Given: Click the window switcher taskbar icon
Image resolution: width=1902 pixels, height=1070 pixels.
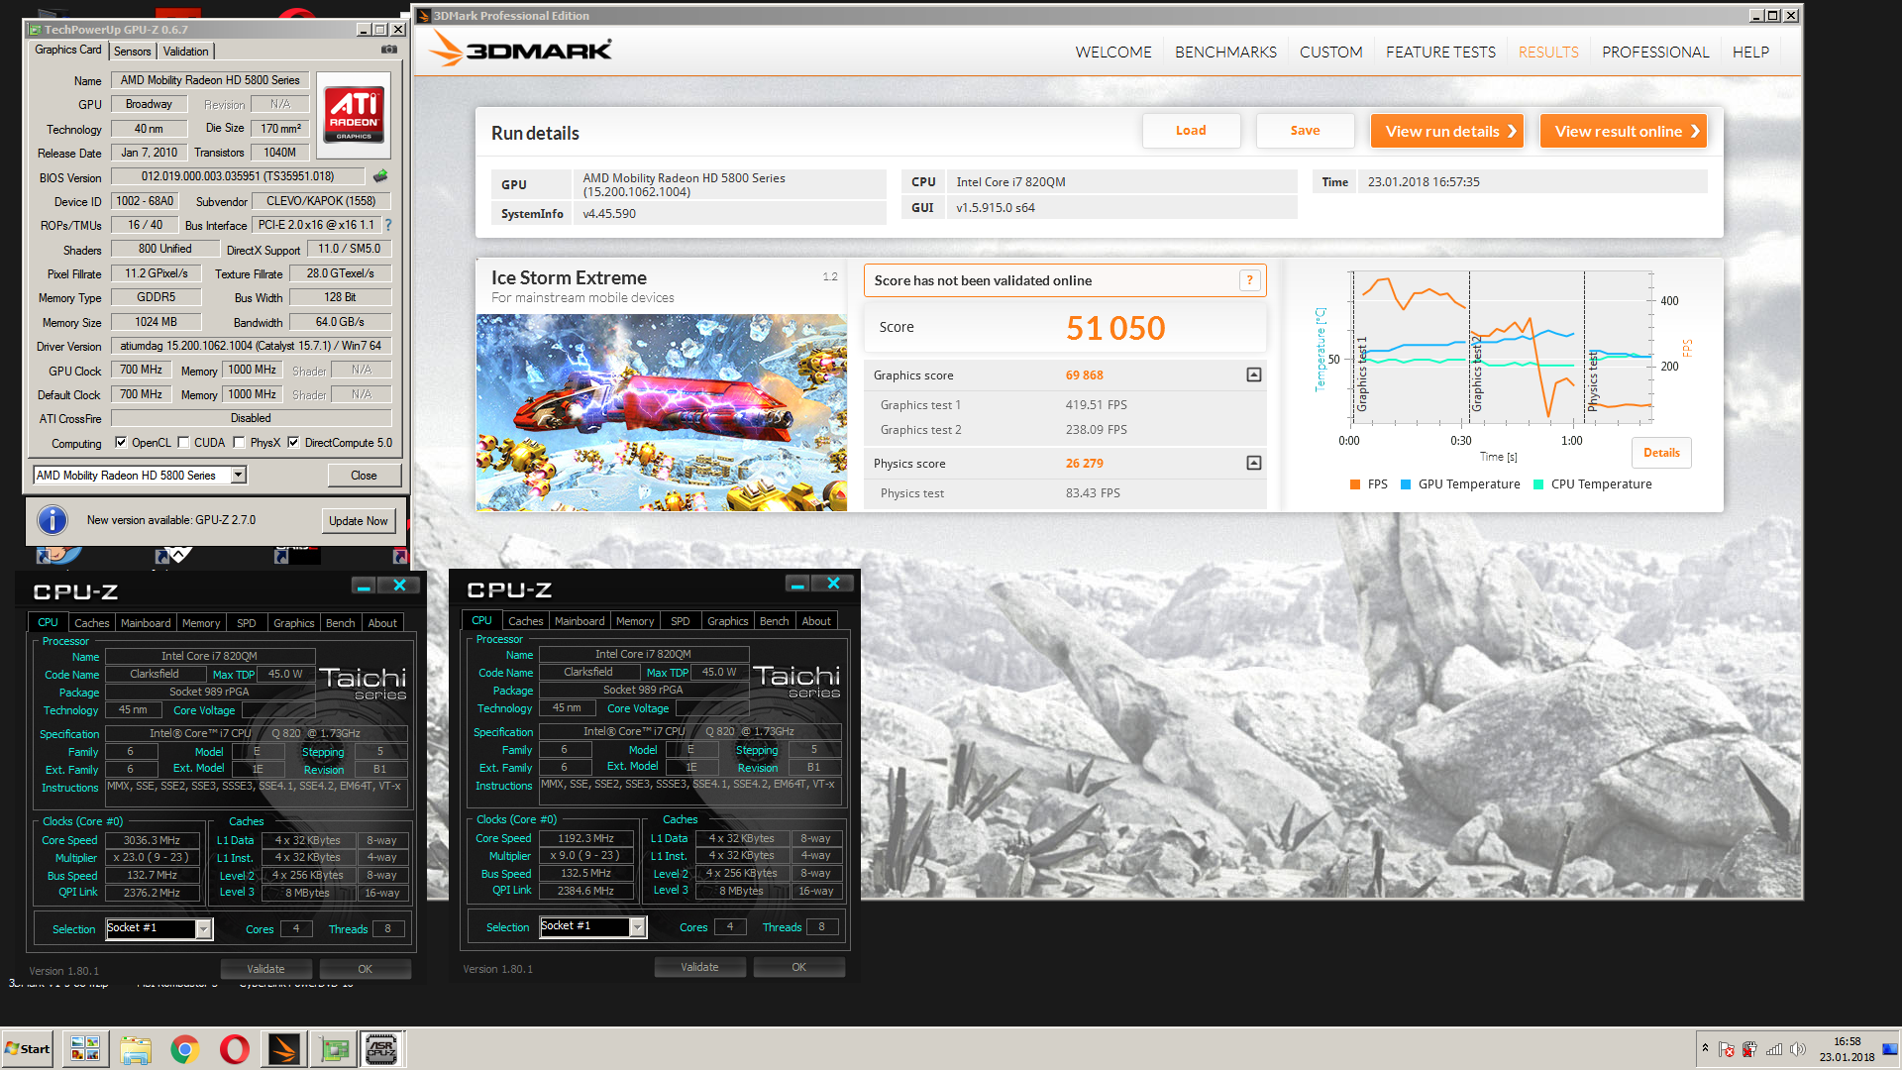Looking at the screenshot, I should pyautogui.click(x=85, y=1049).
